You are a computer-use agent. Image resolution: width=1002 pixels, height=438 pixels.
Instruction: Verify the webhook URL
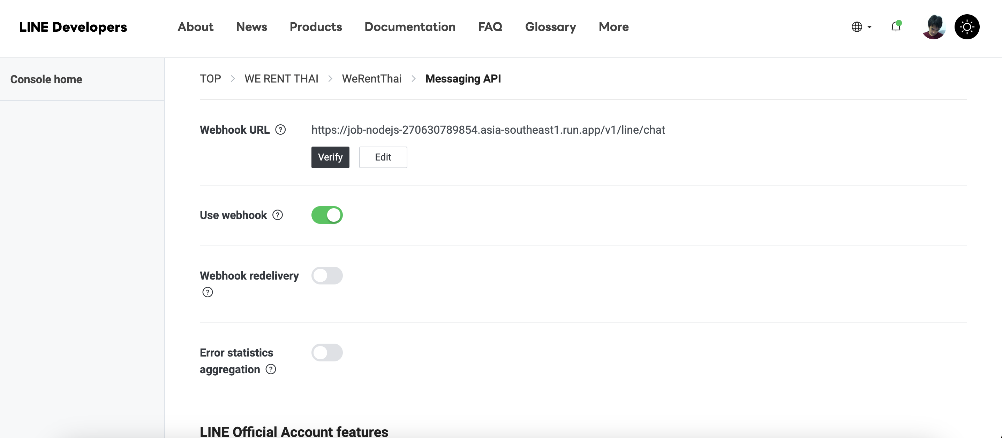pos(330,157)
